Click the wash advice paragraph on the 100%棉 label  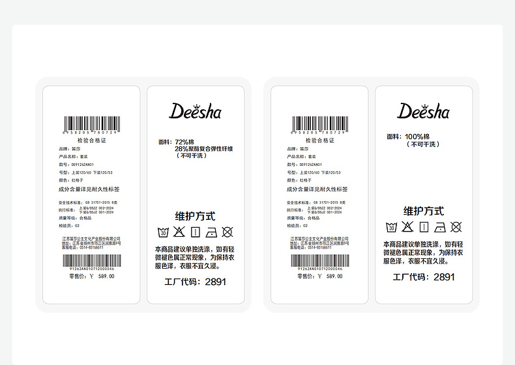click(x=423, y=253)
